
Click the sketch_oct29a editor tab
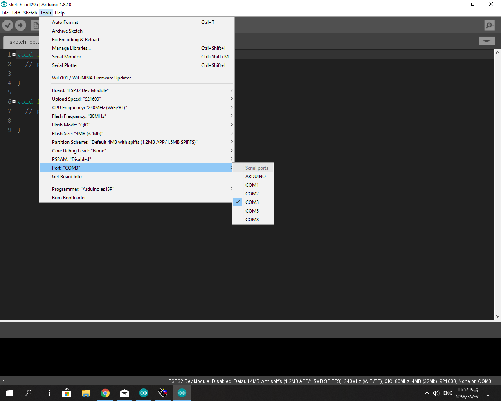click(22, 42)
